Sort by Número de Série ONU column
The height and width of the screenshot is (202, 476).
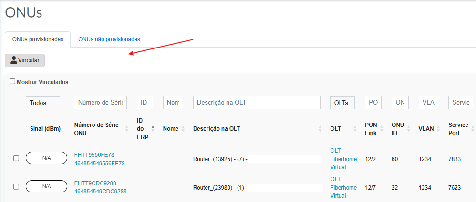127,129
